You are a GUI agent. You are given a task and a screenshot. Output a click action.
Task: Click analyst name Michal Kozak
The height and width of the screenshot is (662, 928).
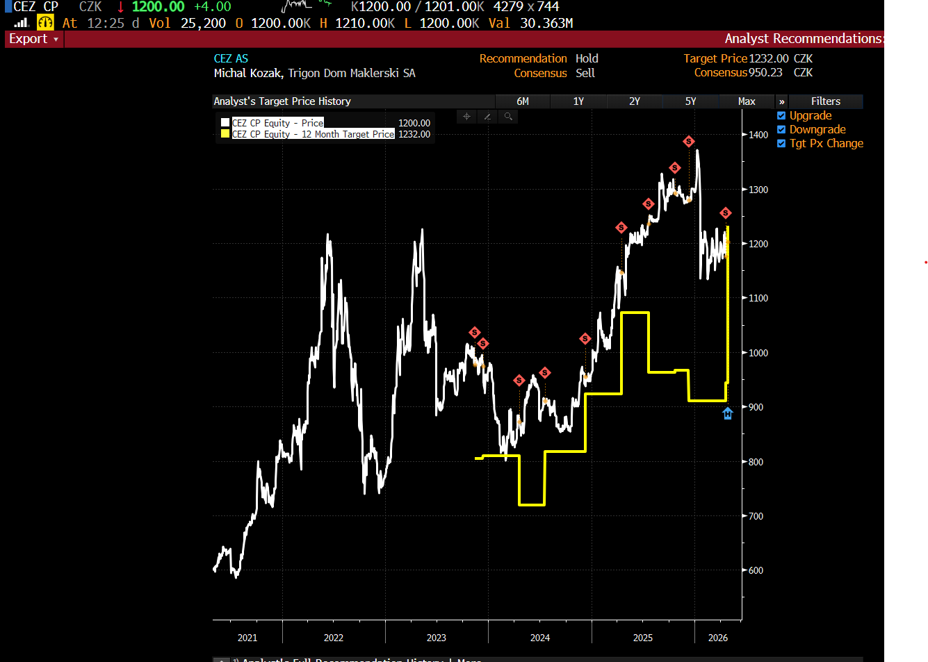coord(247,74)
